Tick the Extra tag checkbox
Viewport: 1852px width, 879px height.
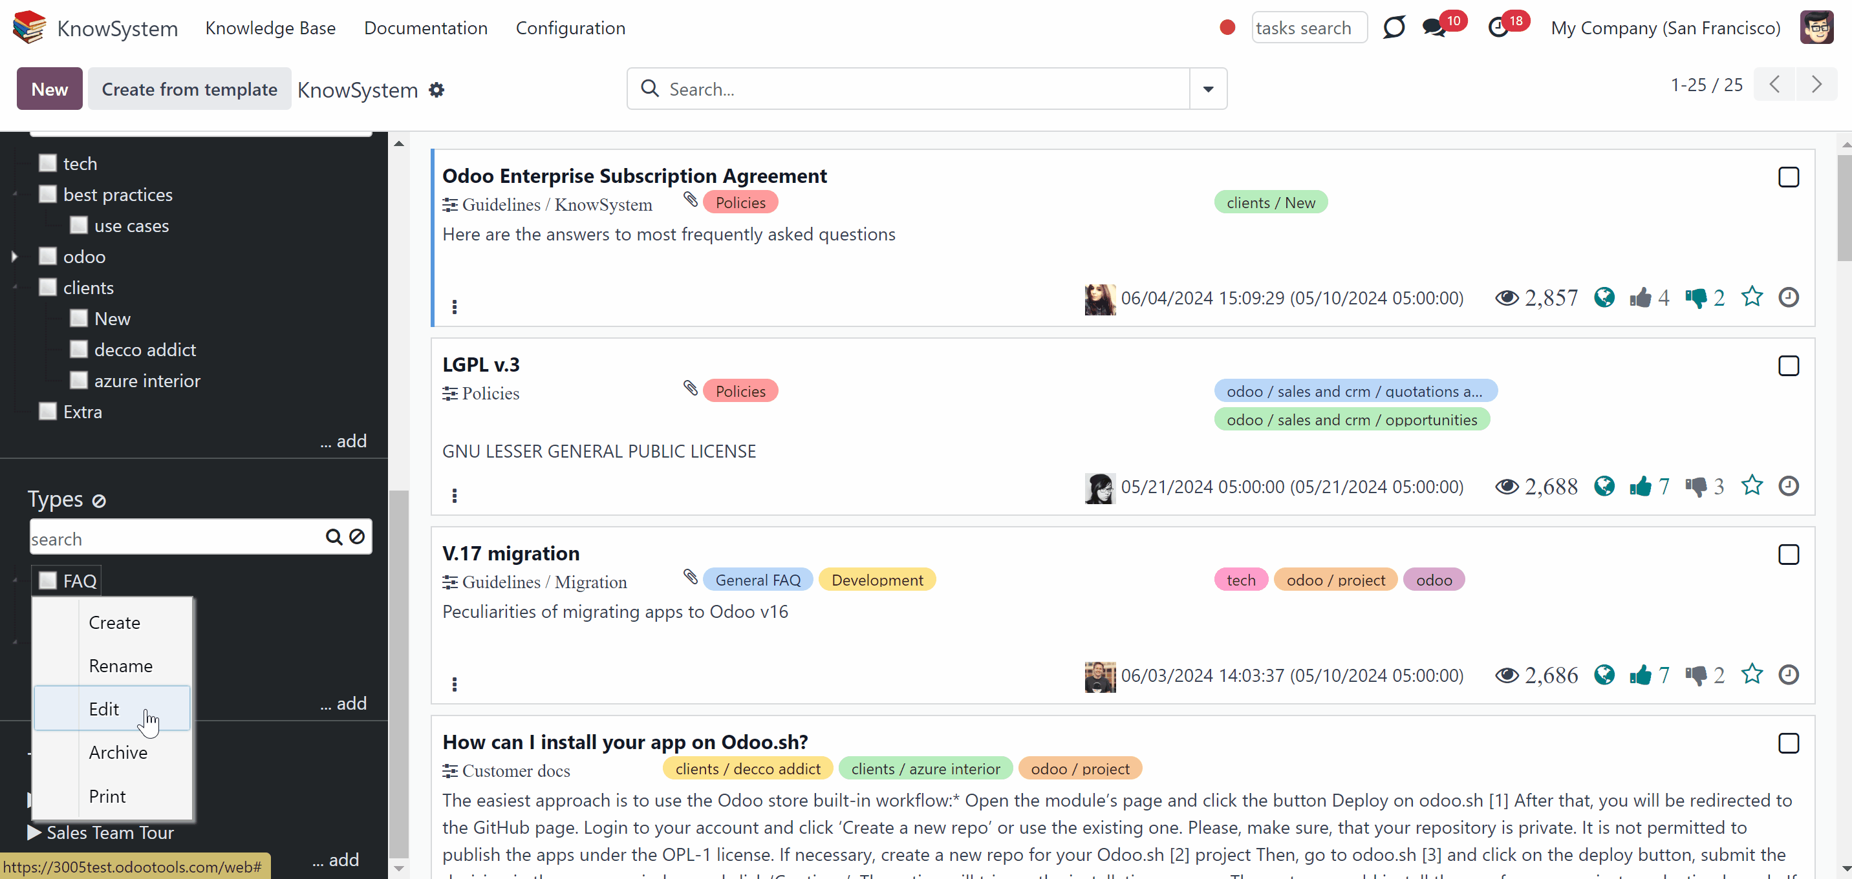(x=47, y=411)
